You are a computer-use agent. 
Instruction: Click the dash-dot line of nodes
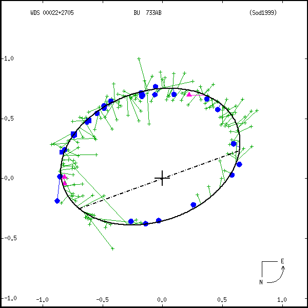point(159,180)
